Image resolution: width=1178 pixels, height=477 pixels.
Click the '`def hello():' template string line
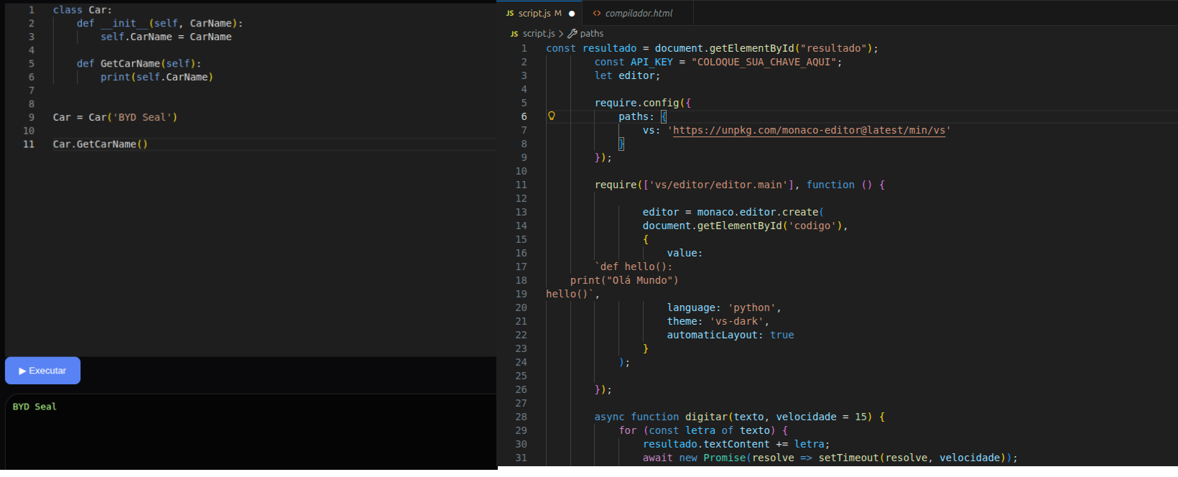click(x=634, y=267)
